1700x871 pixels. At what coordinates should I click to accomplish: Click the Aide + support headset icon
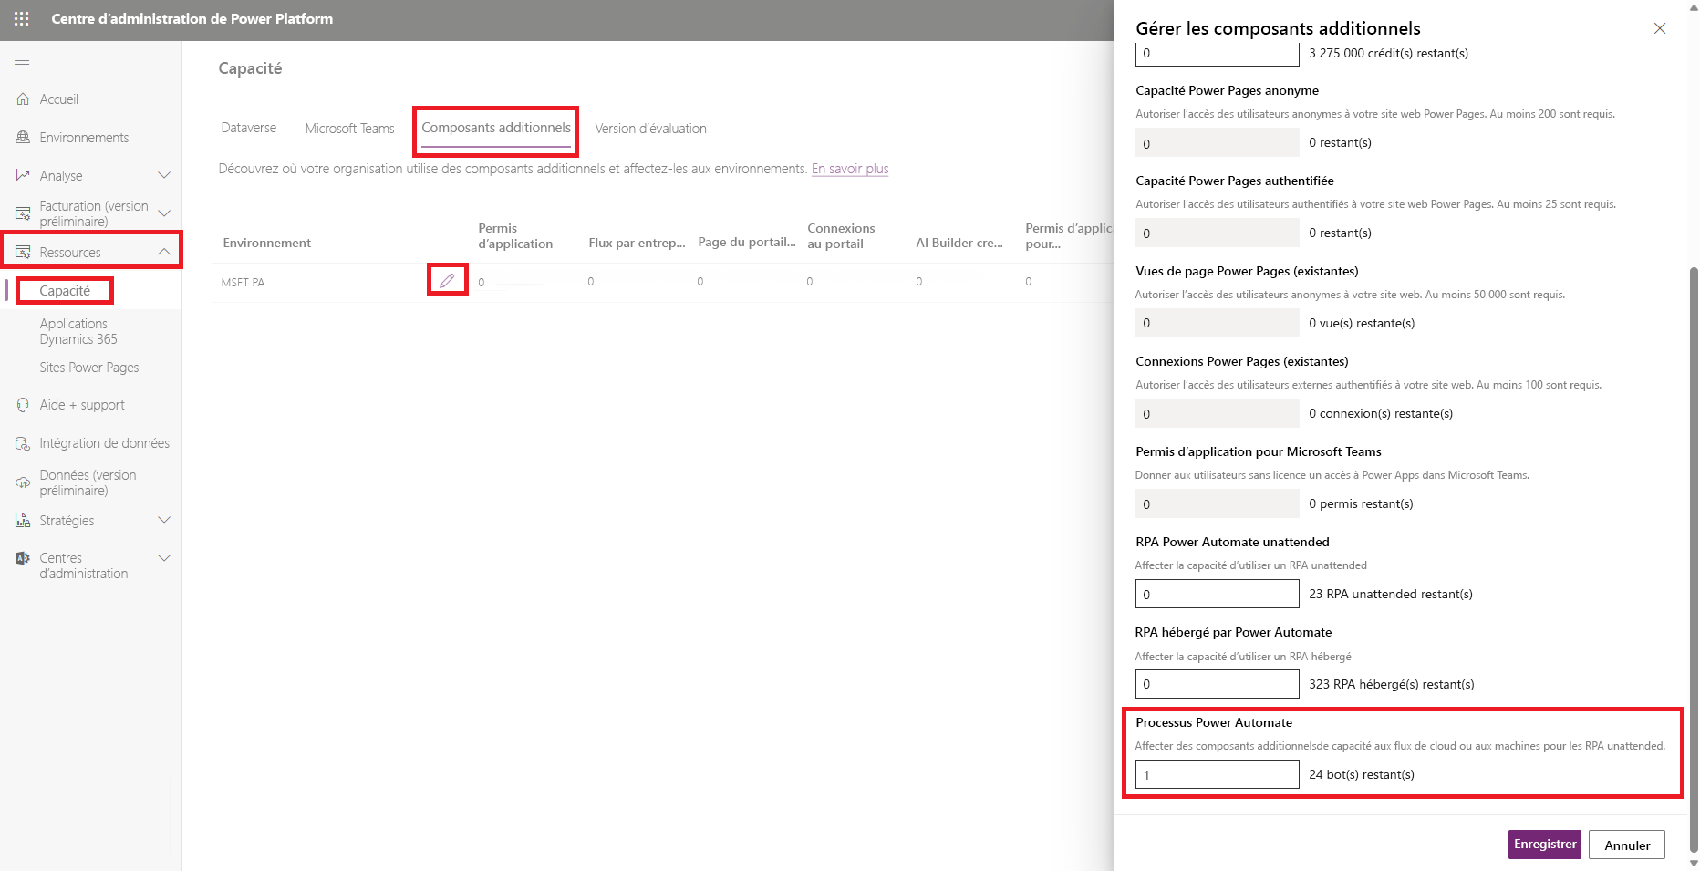point(23,405)
